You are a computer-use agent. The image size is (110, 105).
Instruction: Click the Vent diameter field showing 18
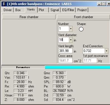coord(64,40)
